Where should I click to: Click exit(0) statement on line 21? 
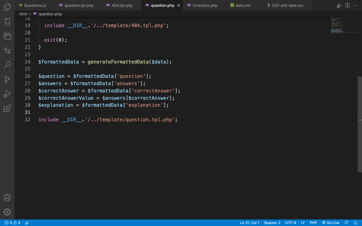56,40
